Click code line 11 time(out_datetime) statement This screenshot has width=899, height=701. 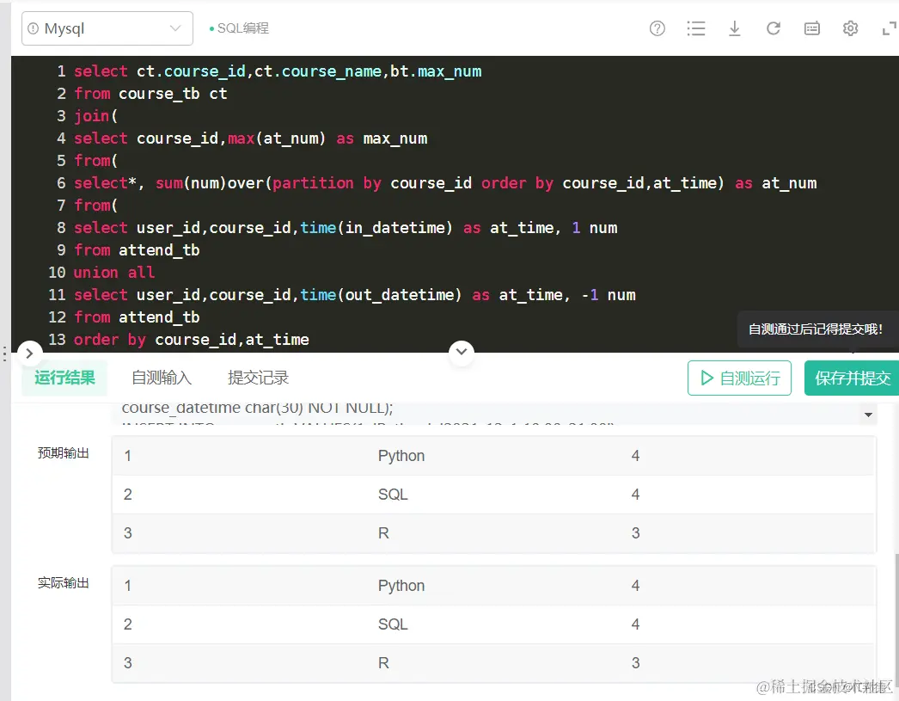click(355, 295)
